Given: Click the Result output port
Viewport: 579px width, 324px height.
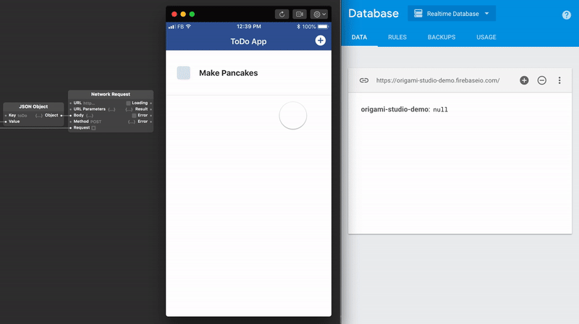Looking at the screenshot, I should coord(151,109).
